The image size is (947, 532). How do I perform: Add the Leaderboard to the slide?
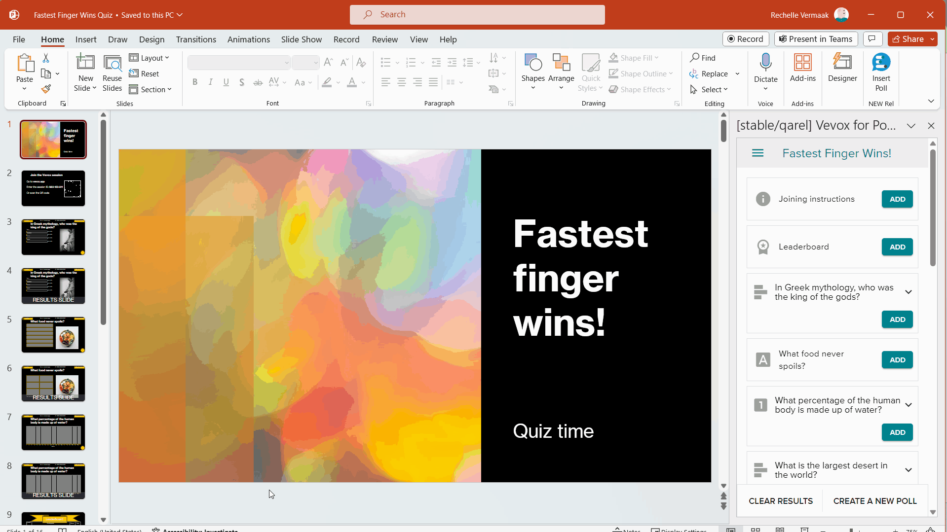[x=897, y=247]
